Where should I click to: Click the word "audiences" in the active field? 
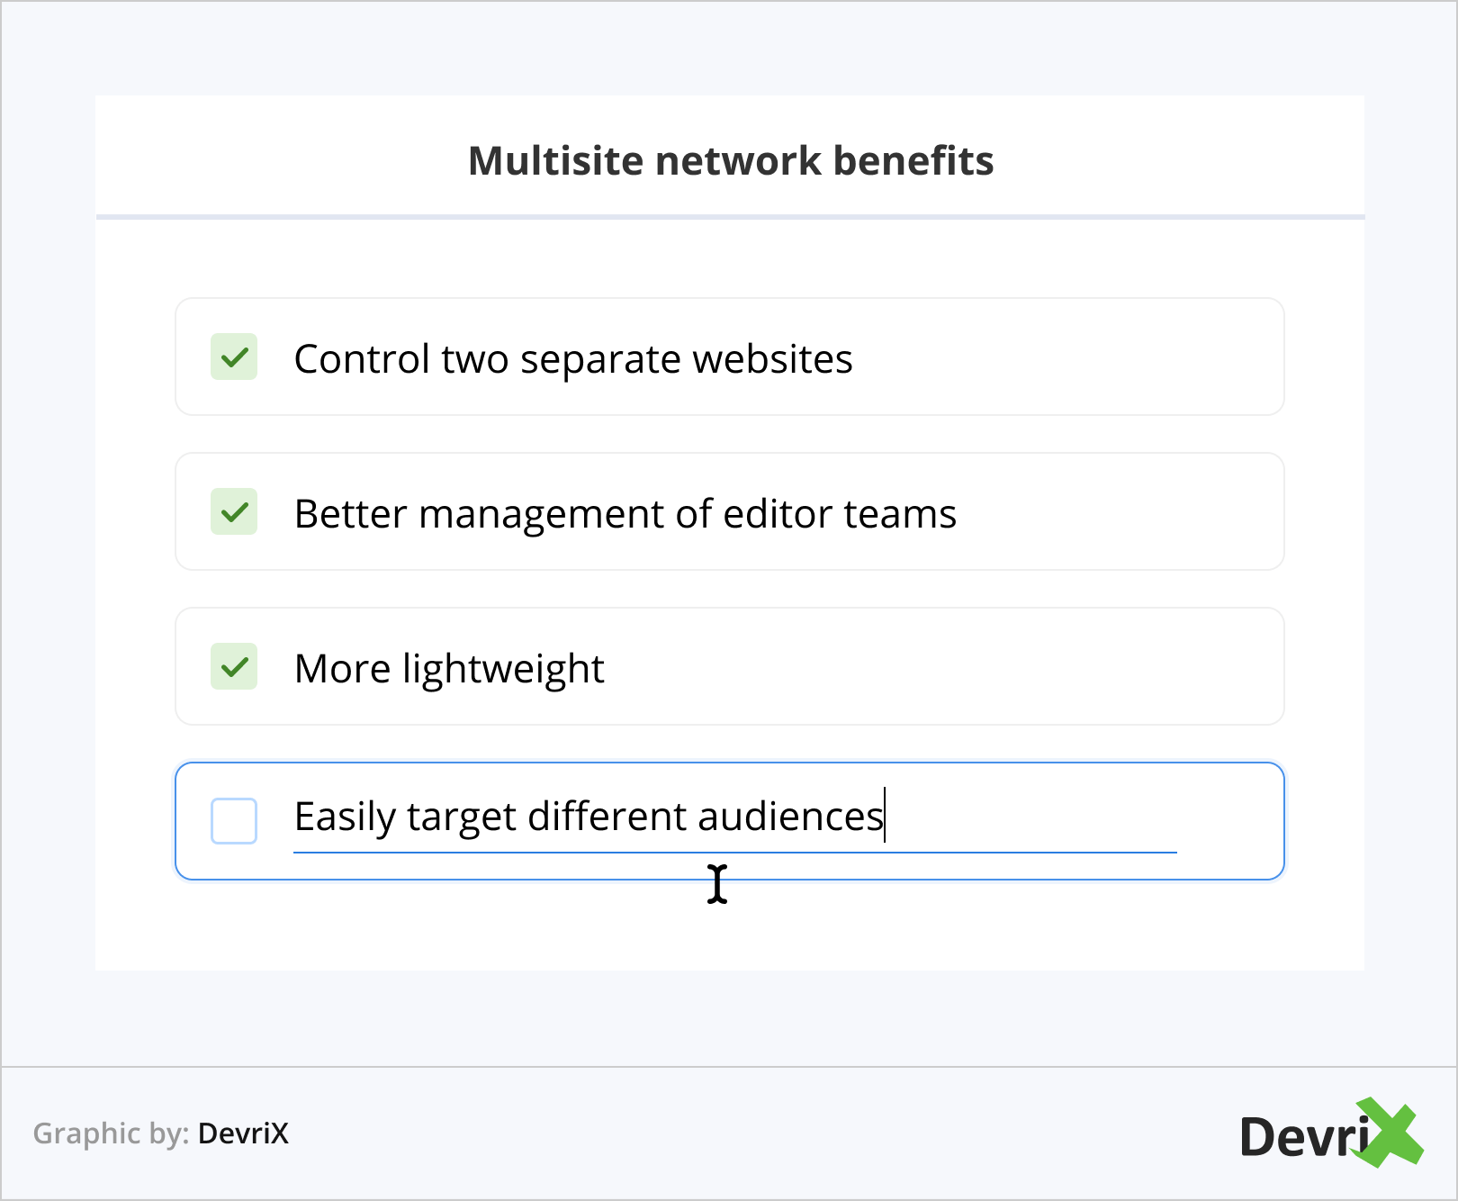tap(790, 817)
